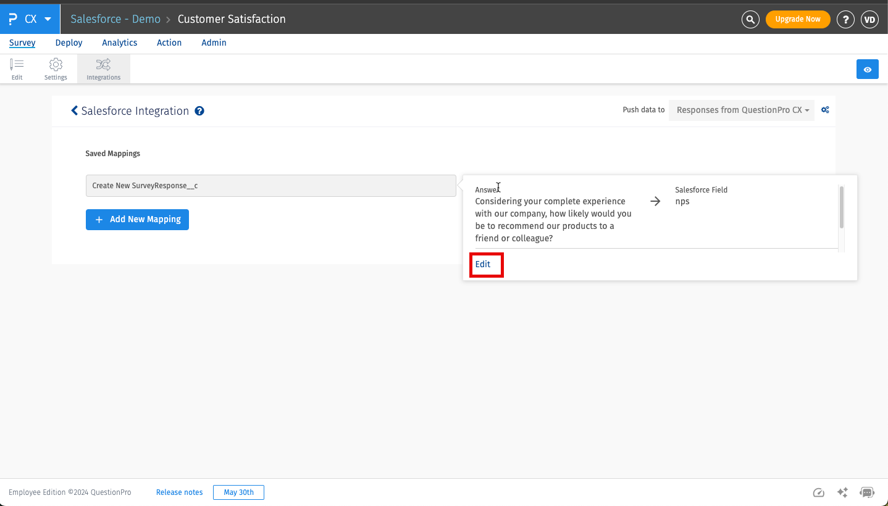
Task: Open the Analytics menu tab
Action: pos(120,43)
